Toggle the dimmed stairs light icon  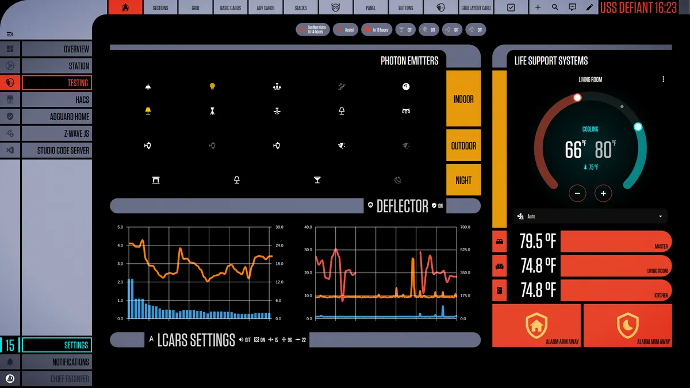pos(342,87)
